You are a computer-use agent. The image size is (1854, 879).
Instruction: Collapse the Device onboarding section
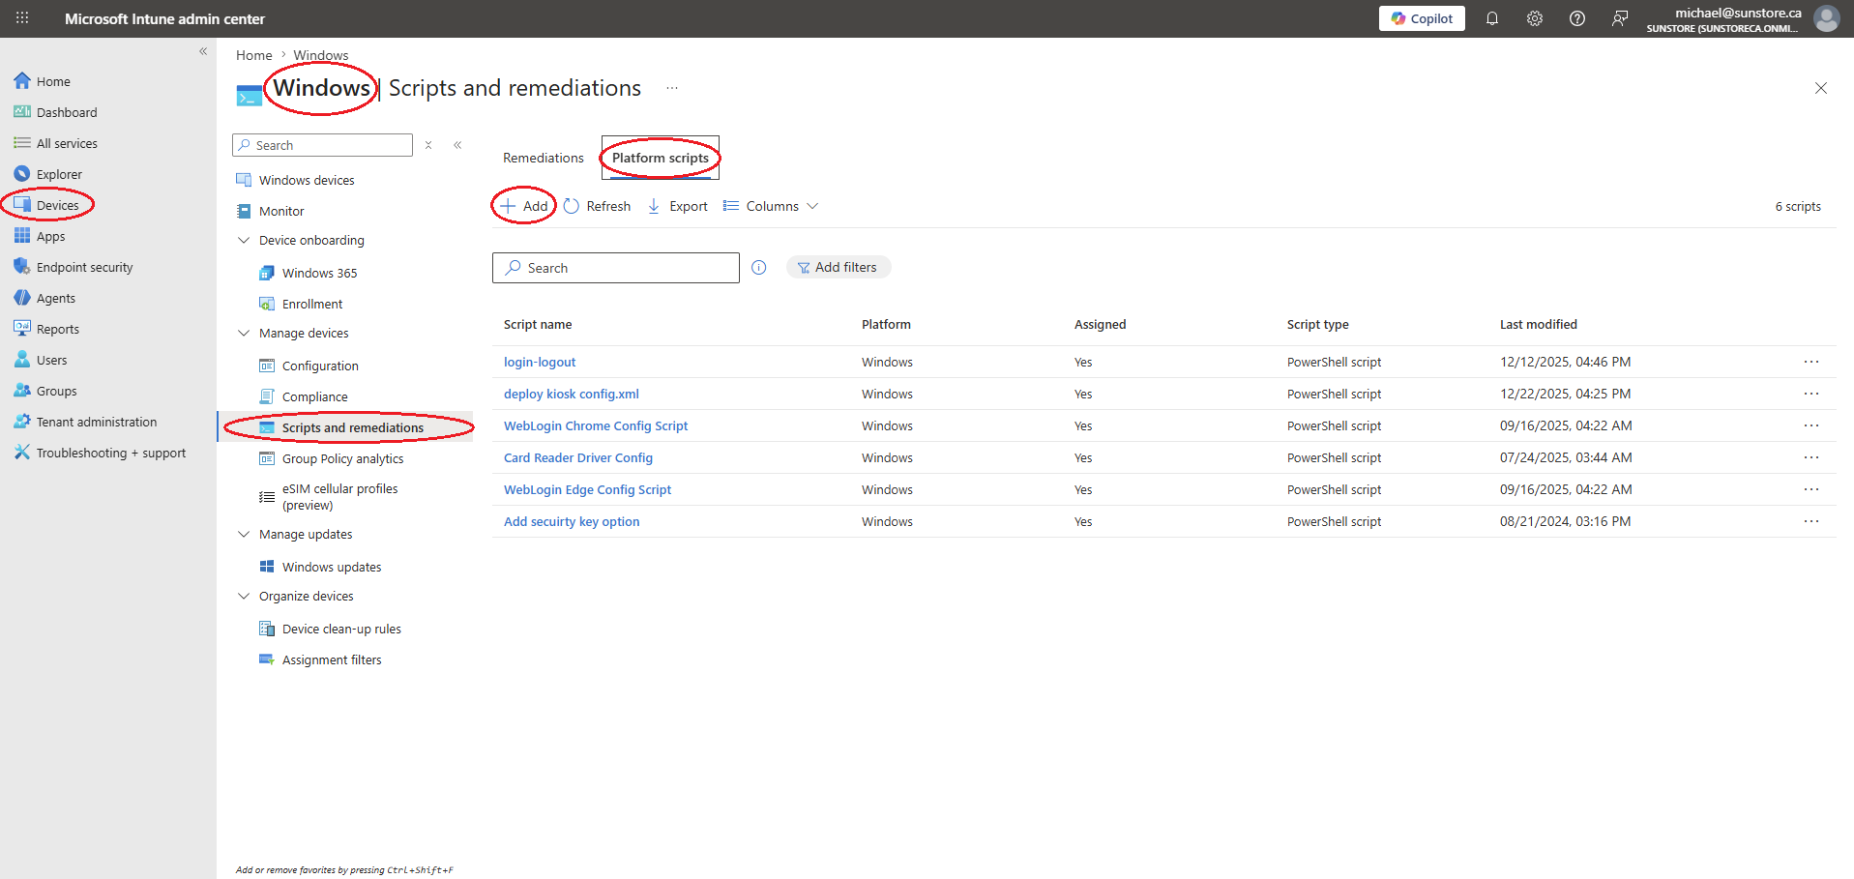(x=244, y=240)
